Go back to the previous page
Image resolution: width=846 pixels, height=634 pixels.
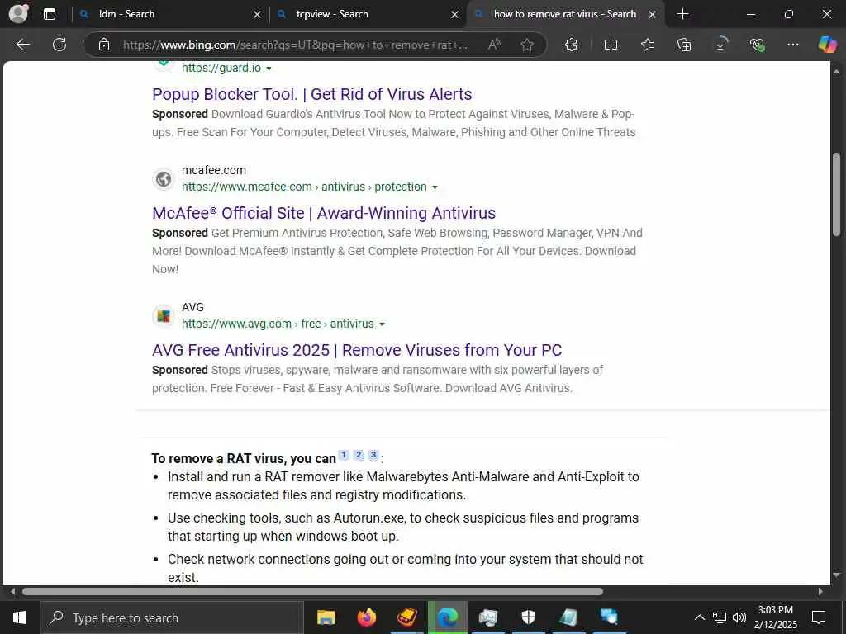tap(22, 45)
